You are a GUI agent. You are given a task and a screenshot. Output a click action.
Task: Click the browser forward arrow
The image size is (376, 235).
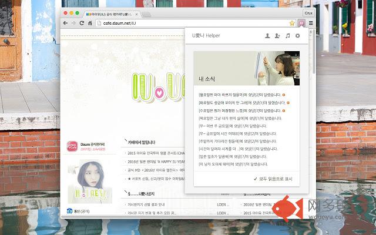73,23
